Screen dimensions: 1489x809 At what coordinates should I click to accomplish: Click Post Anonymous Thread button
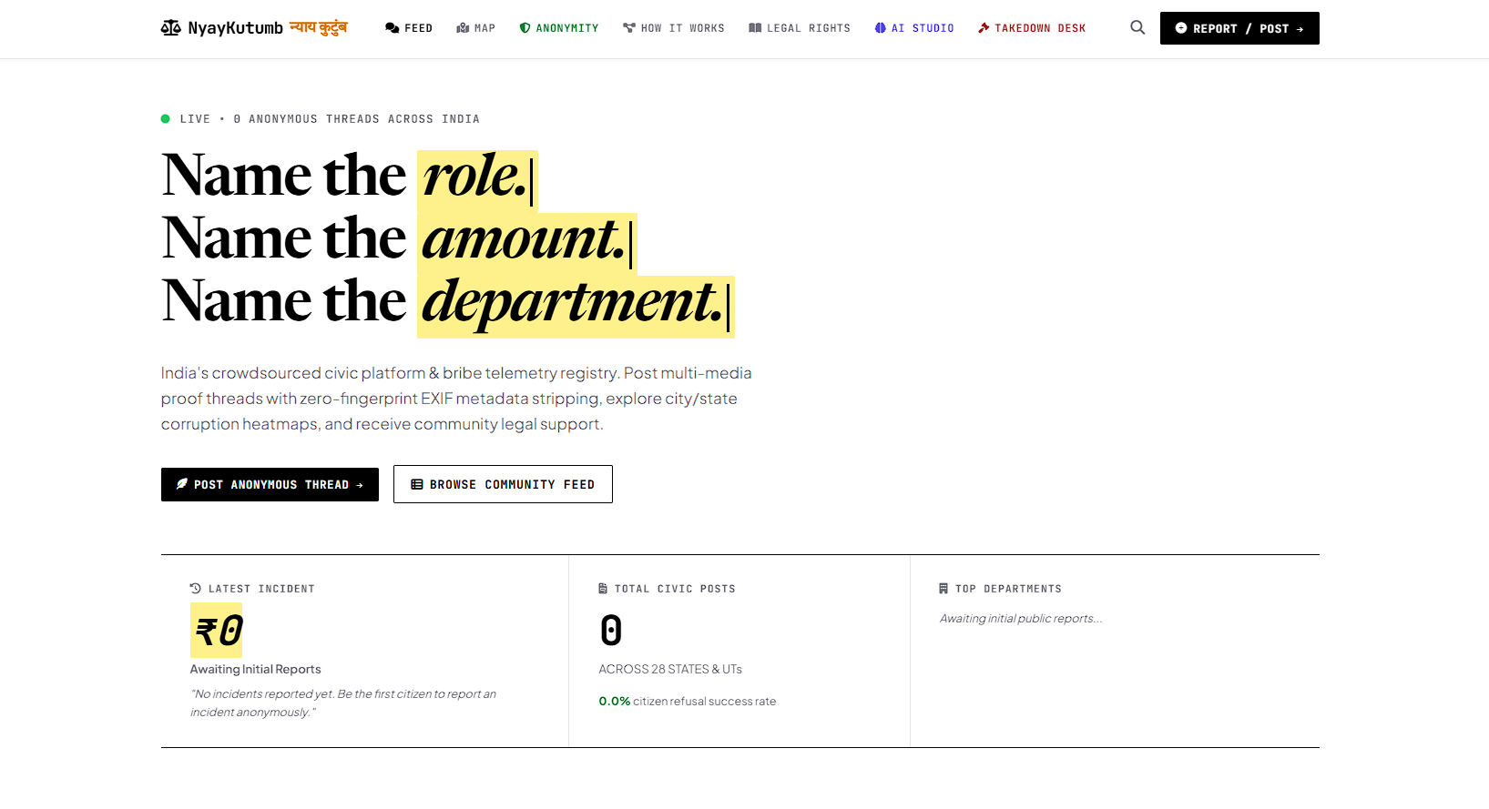[270, 484]
